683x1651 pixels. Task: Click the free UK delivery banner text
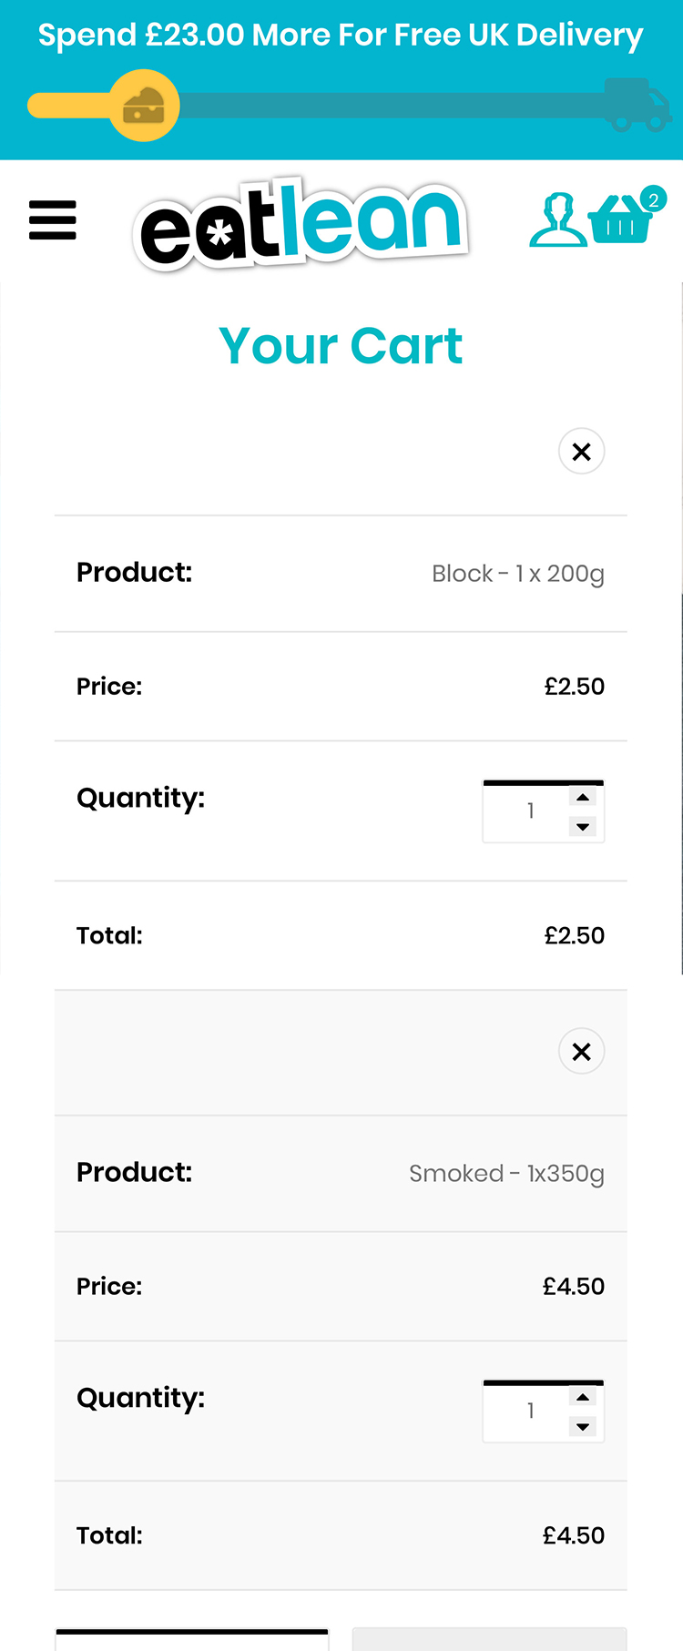pyautogui.click(x=341, y=36)
